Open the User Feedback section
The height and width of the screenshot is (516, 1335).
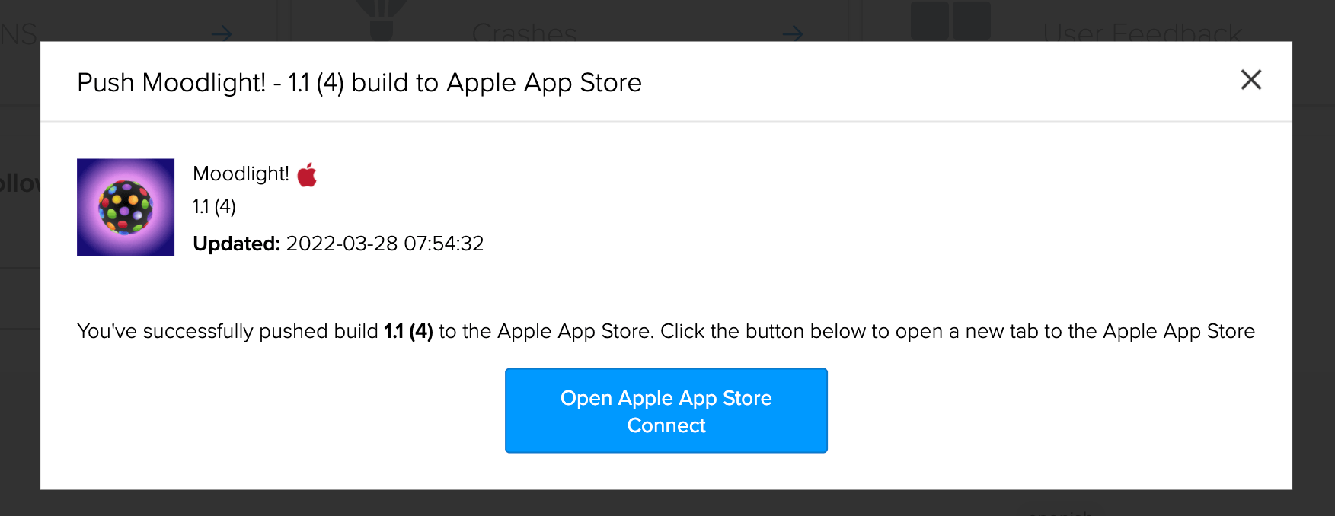point(1142,33)
